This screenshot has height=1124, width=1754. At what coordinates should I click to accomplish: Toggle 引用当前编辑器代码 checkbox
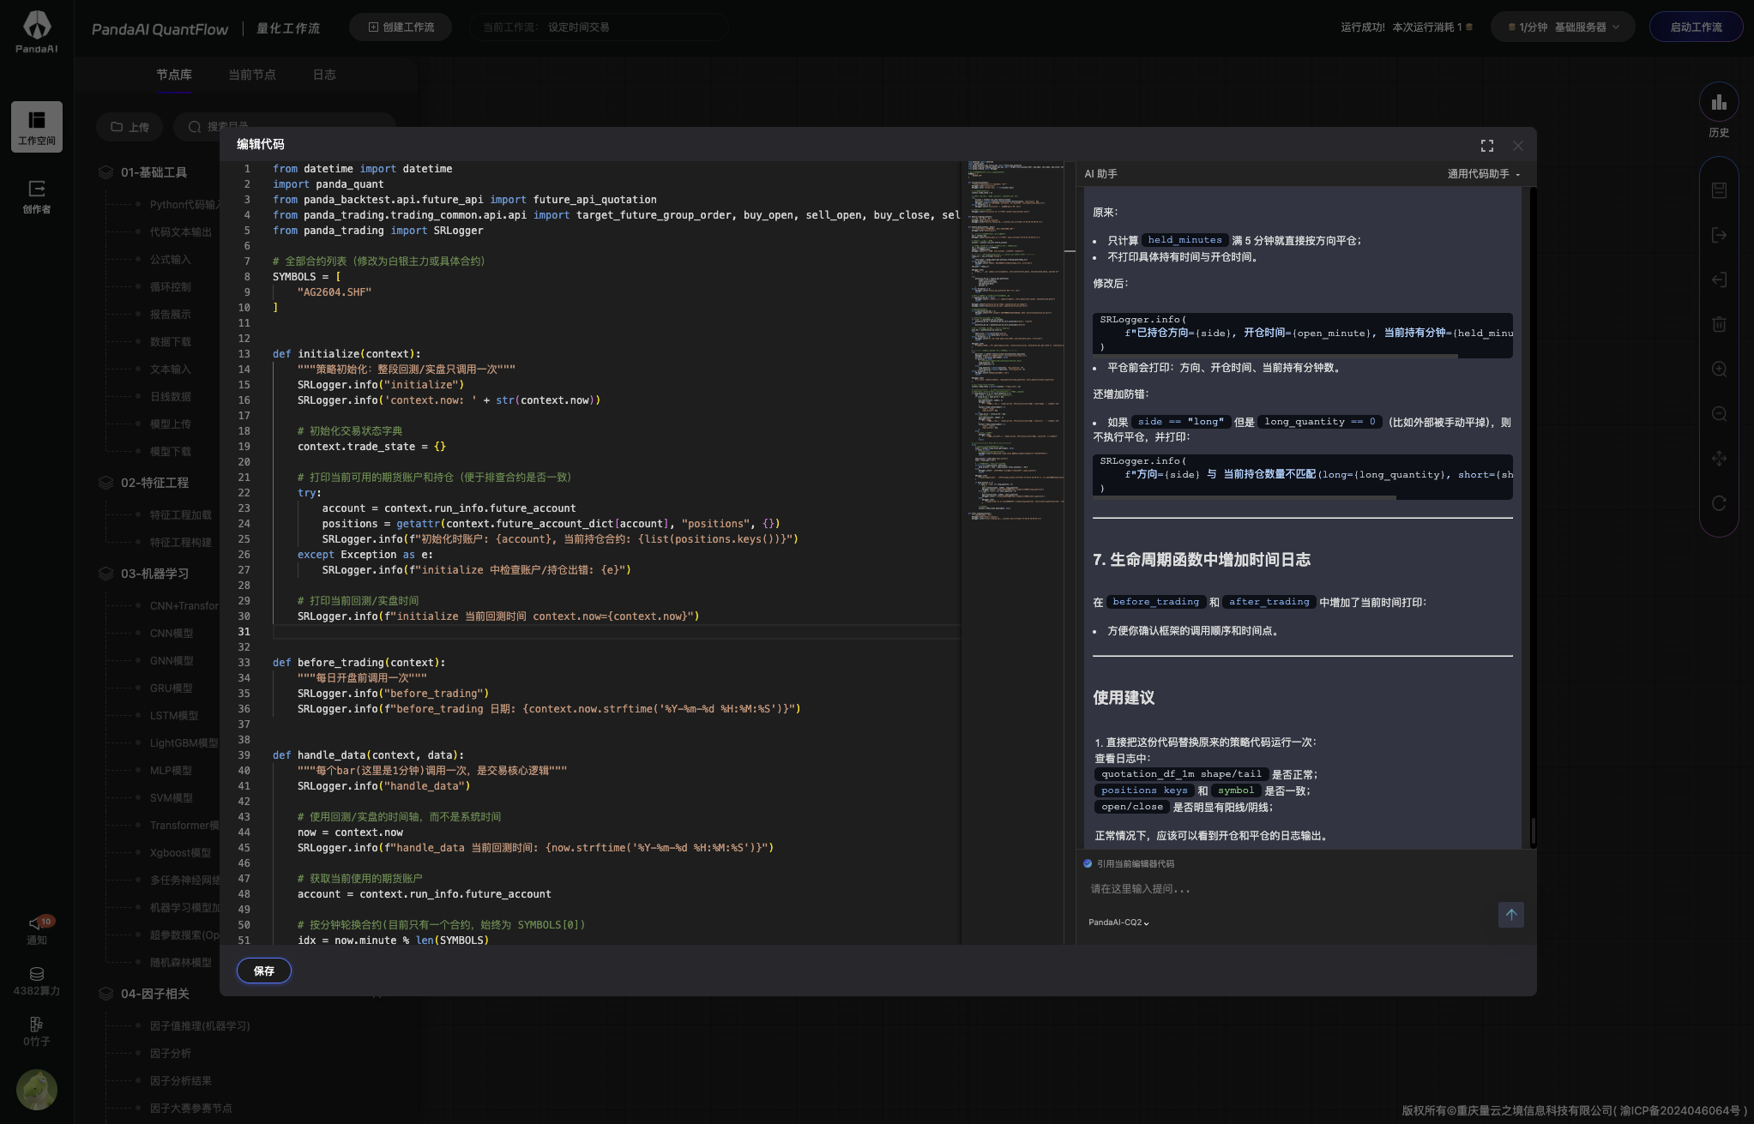pyautogui.click(x=1088, y=864)
